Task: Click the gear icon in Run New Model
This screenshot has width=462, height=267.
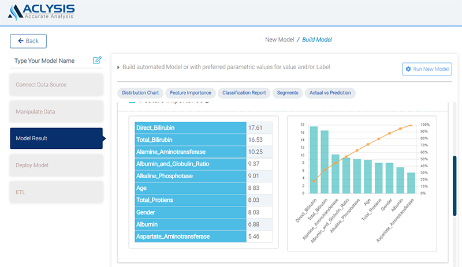Action: click(x=408, y=69)
